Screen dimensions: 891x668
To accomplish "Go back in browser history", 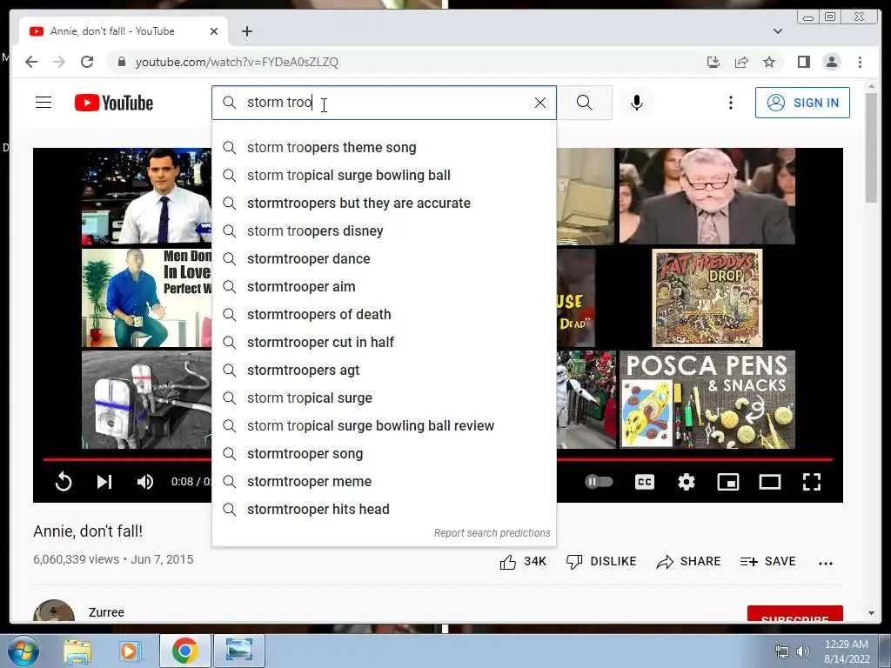I will 31,62.
